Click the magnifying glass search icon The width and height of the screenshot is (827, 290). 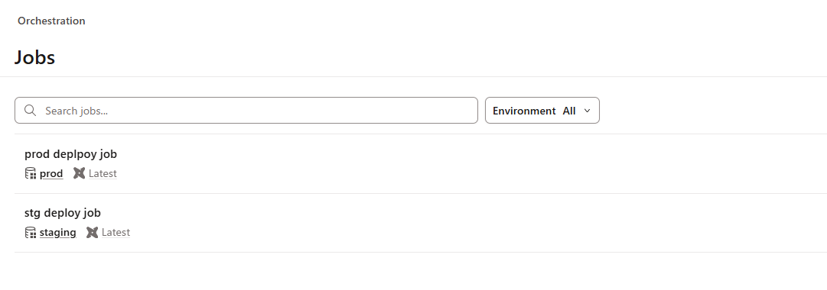tap(31, 111)
